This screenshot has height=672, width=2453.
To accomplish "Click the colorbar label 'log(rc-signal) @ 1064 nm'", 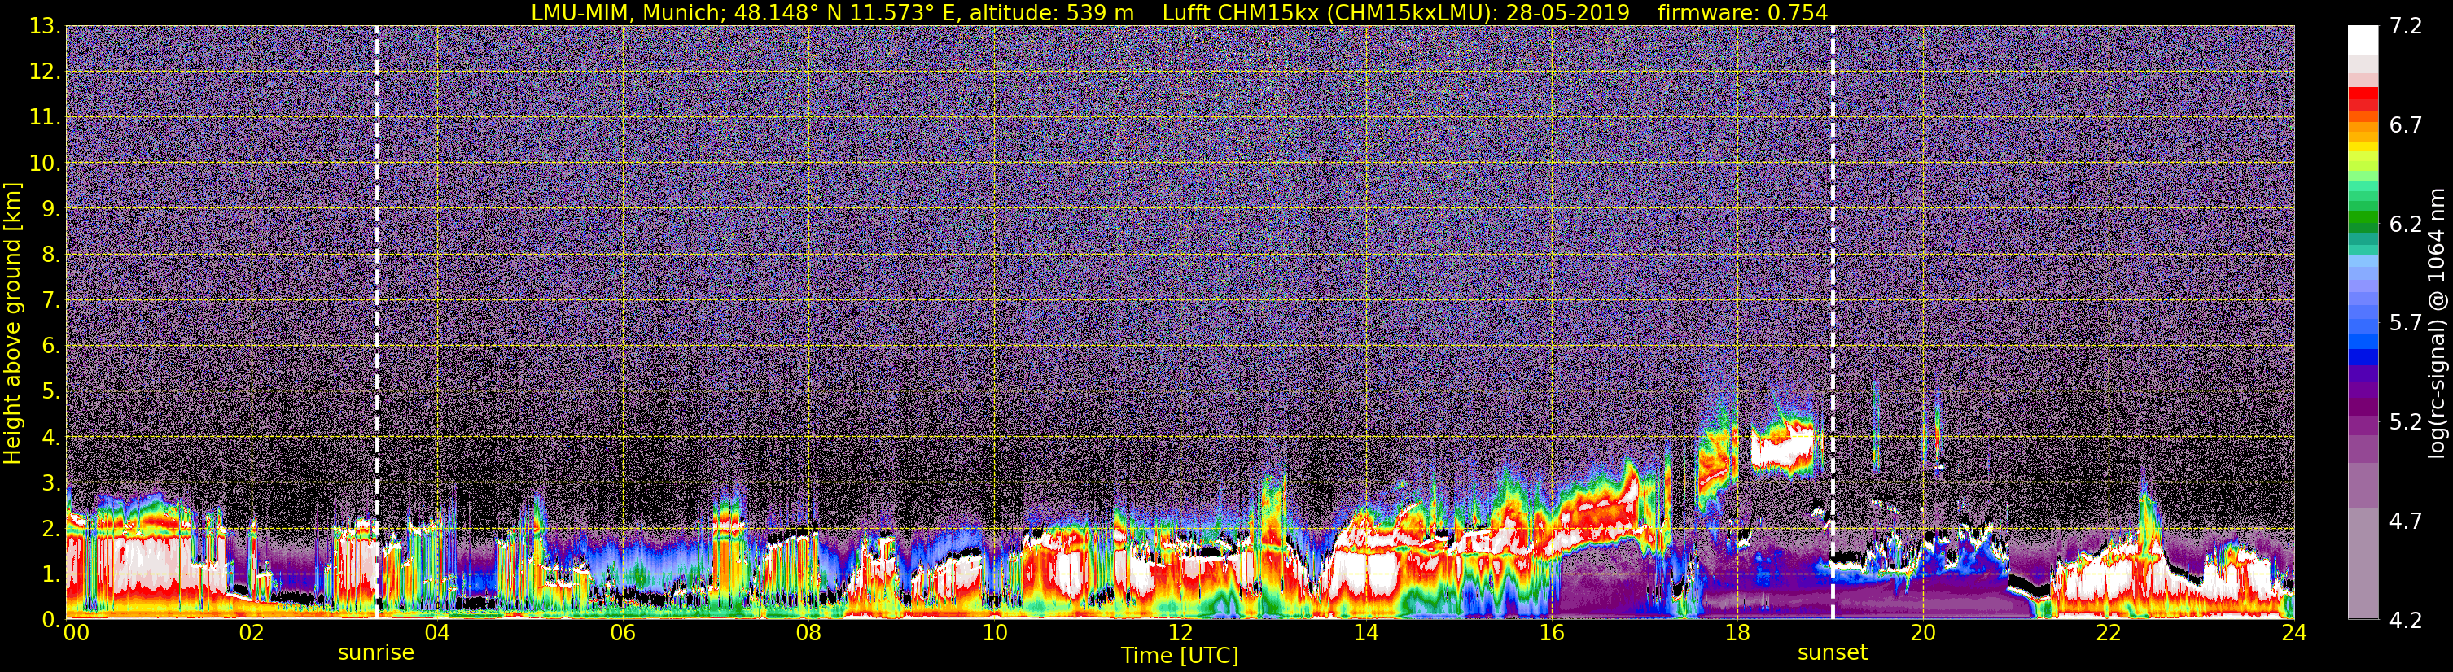I will tap(2438, 323).
